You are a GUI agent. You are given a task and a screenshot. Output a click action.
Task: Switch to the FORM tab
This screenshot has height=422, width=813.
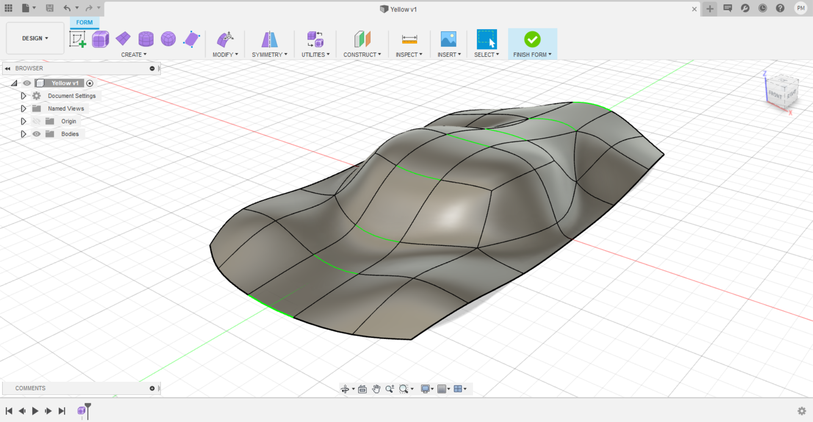point(84,22)
